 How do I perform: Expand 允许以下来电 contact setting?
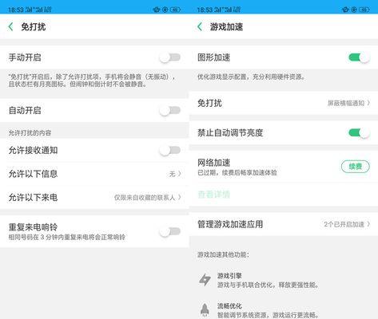(x=94, y=197)
